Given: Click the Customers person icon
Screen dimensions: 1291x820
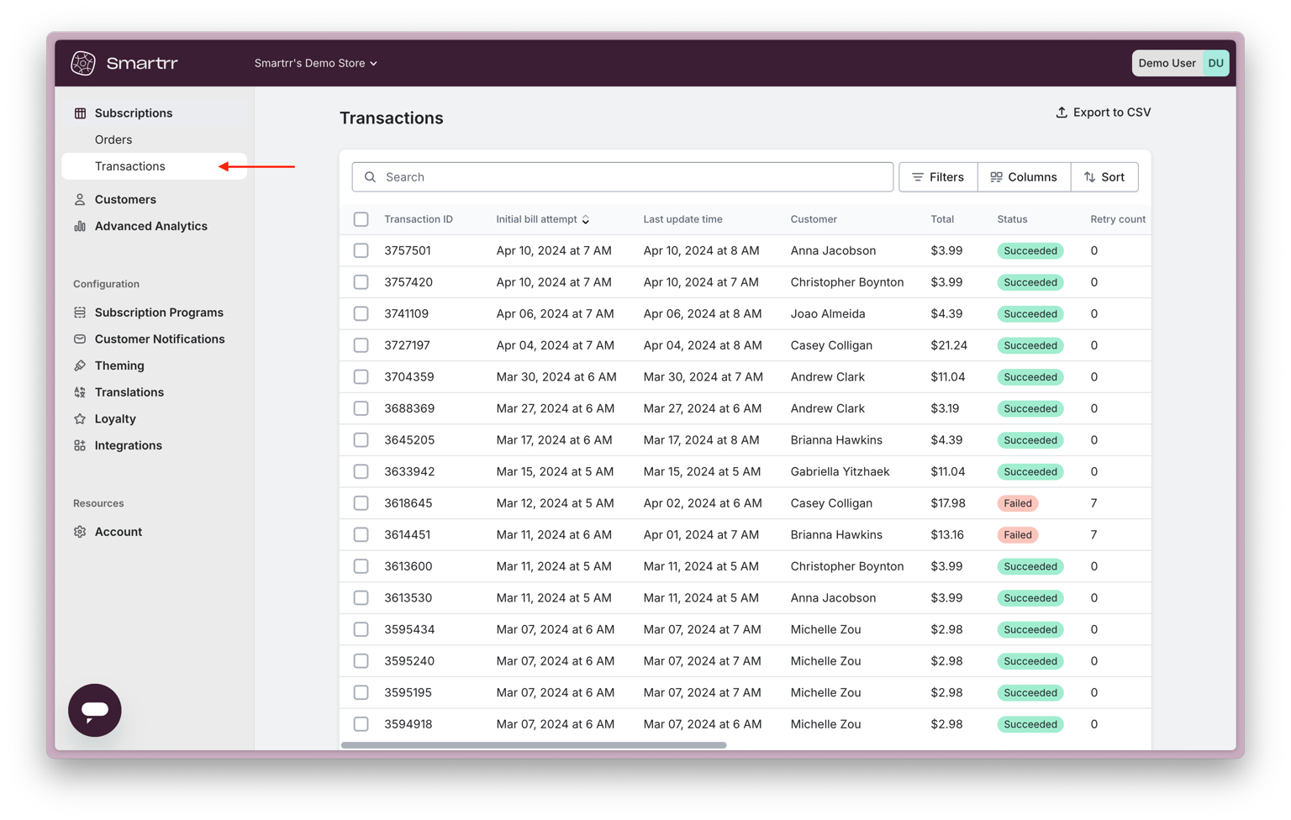Looking at the screenshot, I should coord(80,199).
